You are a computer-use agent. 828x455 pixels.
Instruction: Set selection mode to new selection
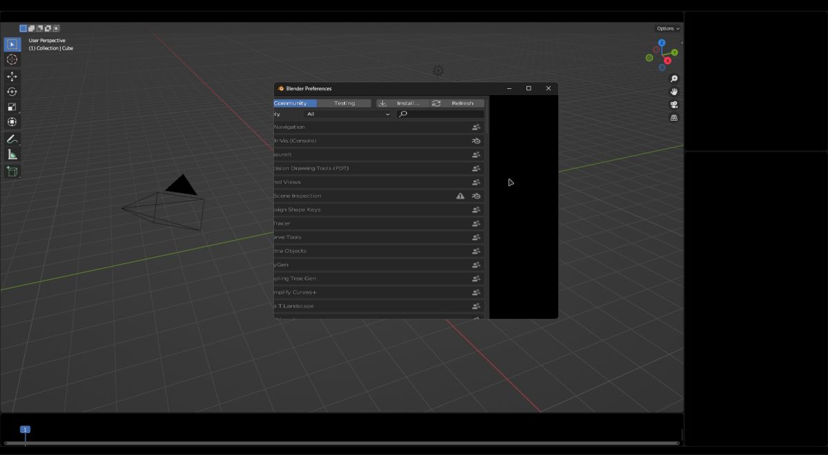click(23, 28)
